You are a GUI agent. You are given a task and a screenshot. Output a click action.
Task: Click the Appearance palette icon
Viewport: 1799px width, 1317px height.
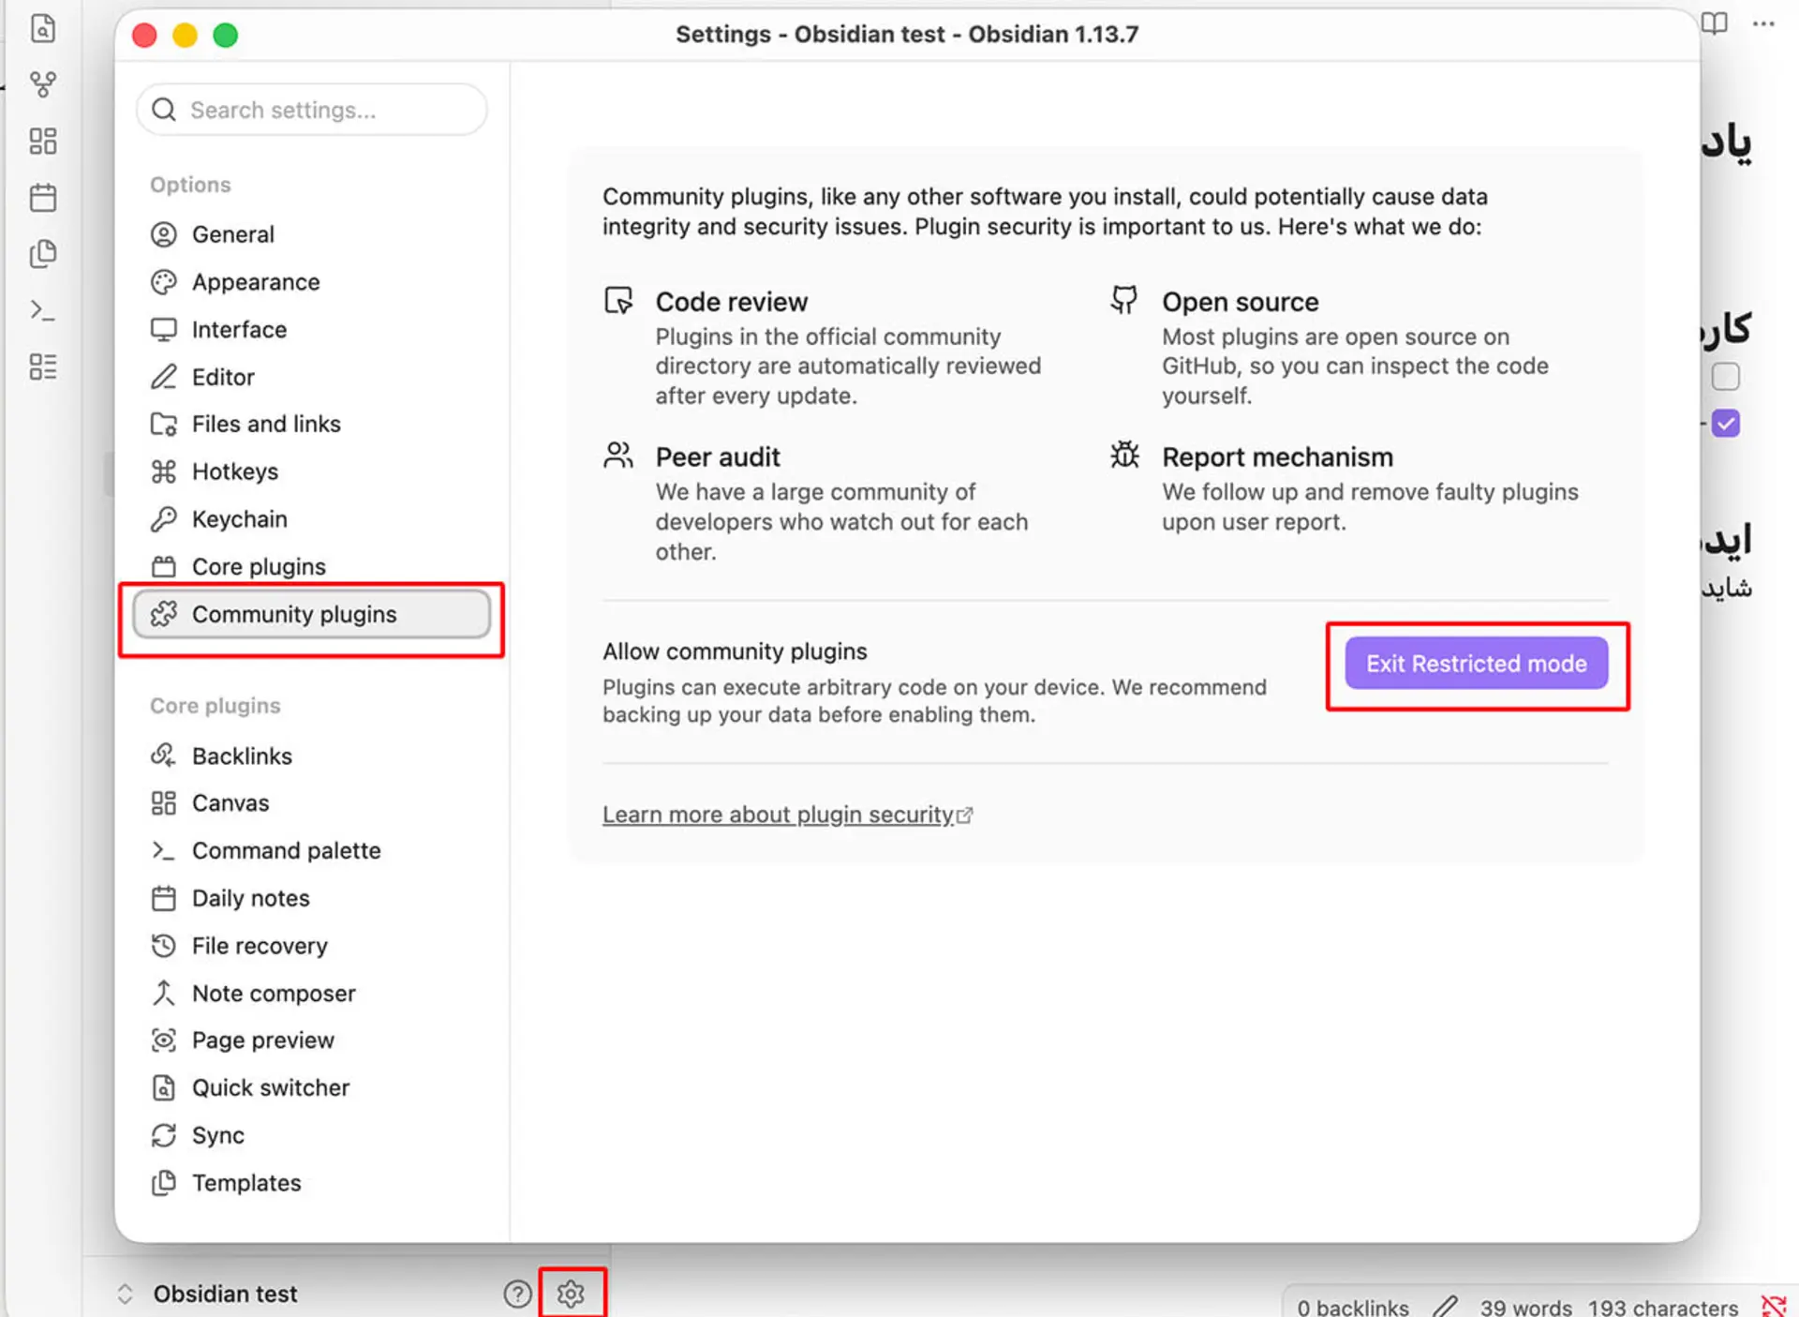click(164, 282)
